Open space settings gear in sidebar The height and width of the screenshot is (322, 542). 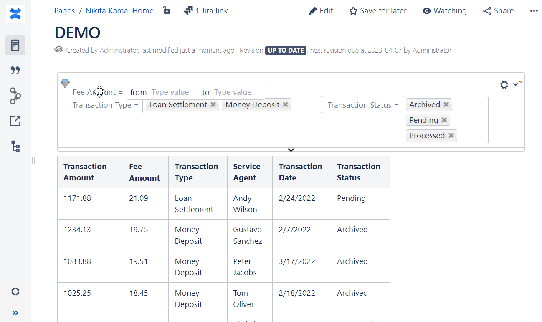[15, 292]
